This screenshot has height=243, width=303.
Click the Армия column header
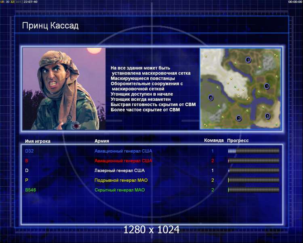[102, 141]
